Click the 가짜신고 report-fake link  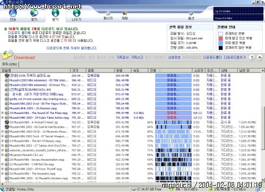pyautogui.click(x=137, y=57)
